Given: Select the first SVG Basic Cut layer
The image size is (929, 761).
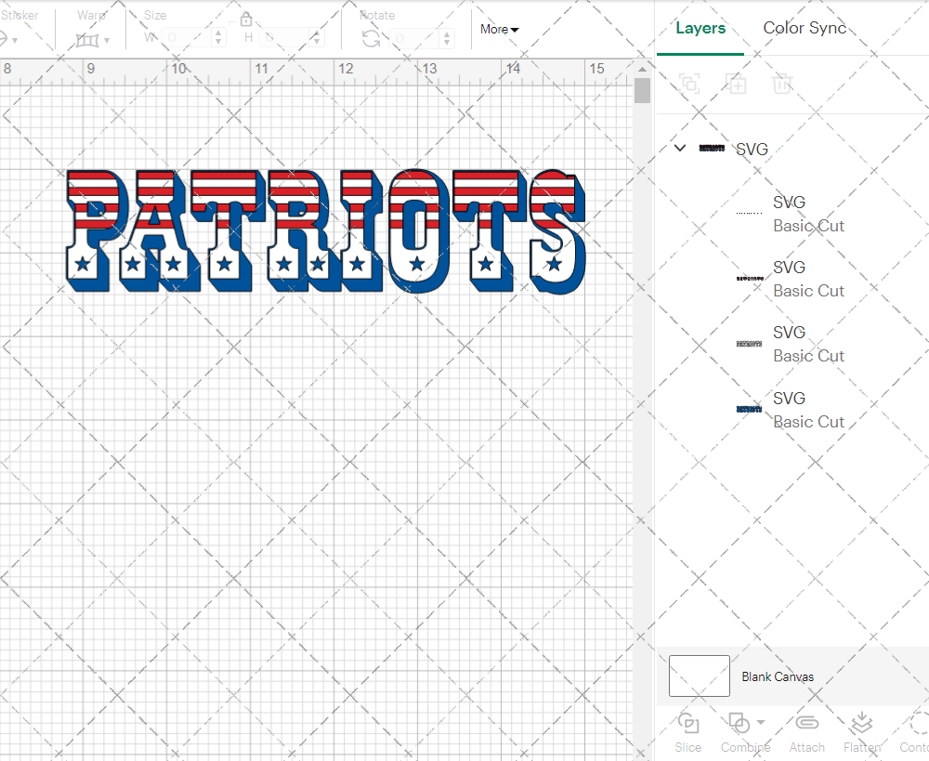Looking at the screenshot, I should (x=792, y=214).
